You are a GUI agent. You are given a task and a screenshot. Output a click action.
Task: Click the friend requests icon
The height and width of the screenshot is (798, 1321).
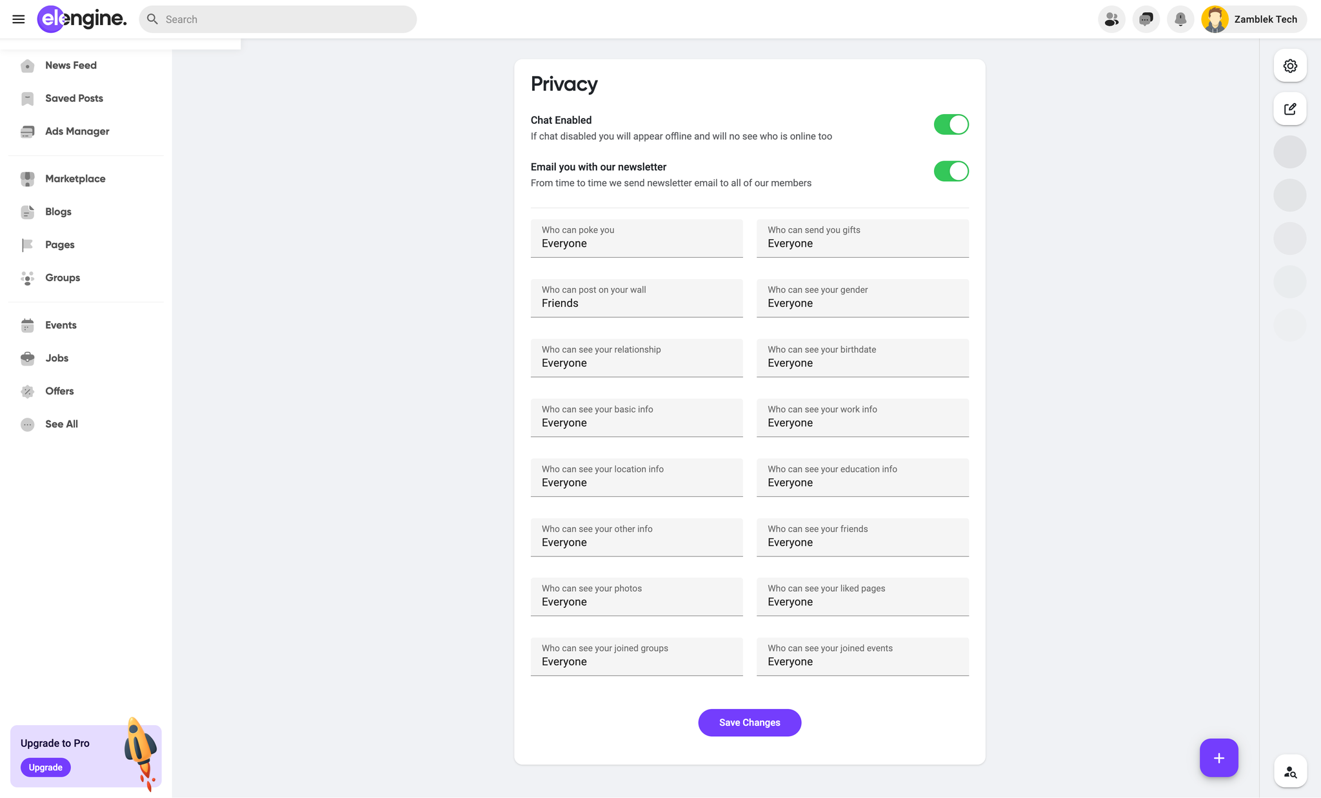(x=1111, y=19)
